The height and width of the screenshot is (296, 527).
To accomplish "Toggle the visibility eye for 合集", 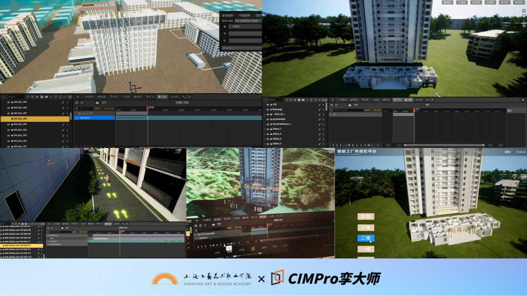I will (x=268, y=105).
